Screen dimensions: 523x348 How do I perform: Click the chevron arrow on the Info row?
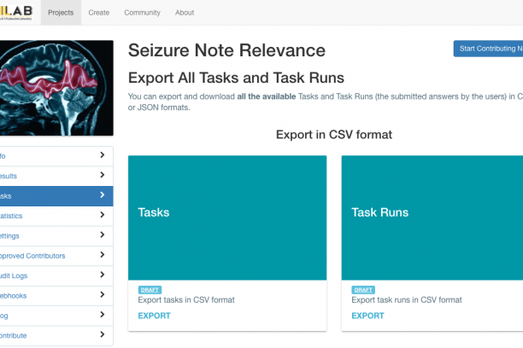click(x=102, y=155)
